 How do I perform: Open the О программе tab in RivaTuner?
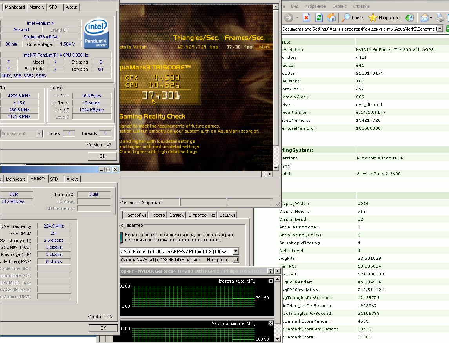pos(202,215)
